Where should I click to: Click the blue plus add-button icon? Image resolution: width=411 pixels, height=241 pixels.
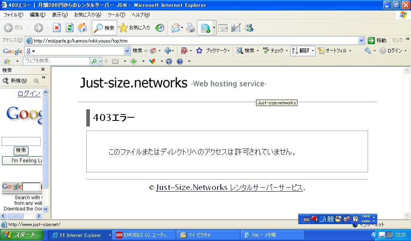click(168, 51)
